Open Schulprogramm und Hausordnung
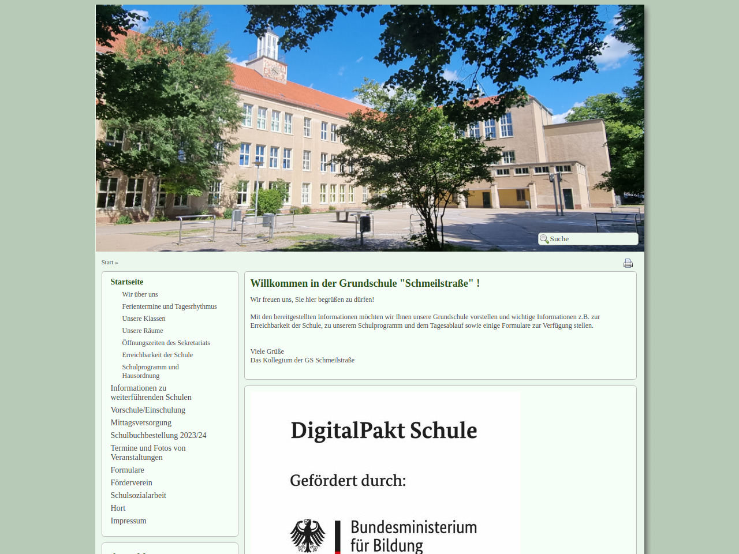This screenshot has height=554, width=739. [150, 371]
